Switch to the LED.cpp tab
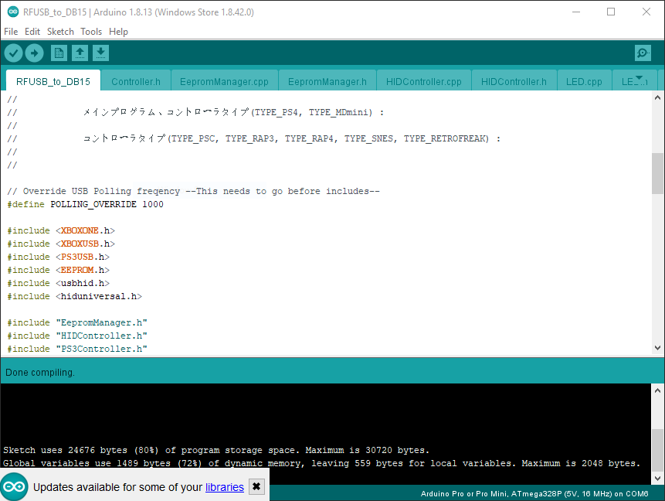 click(x=584, y=81)
